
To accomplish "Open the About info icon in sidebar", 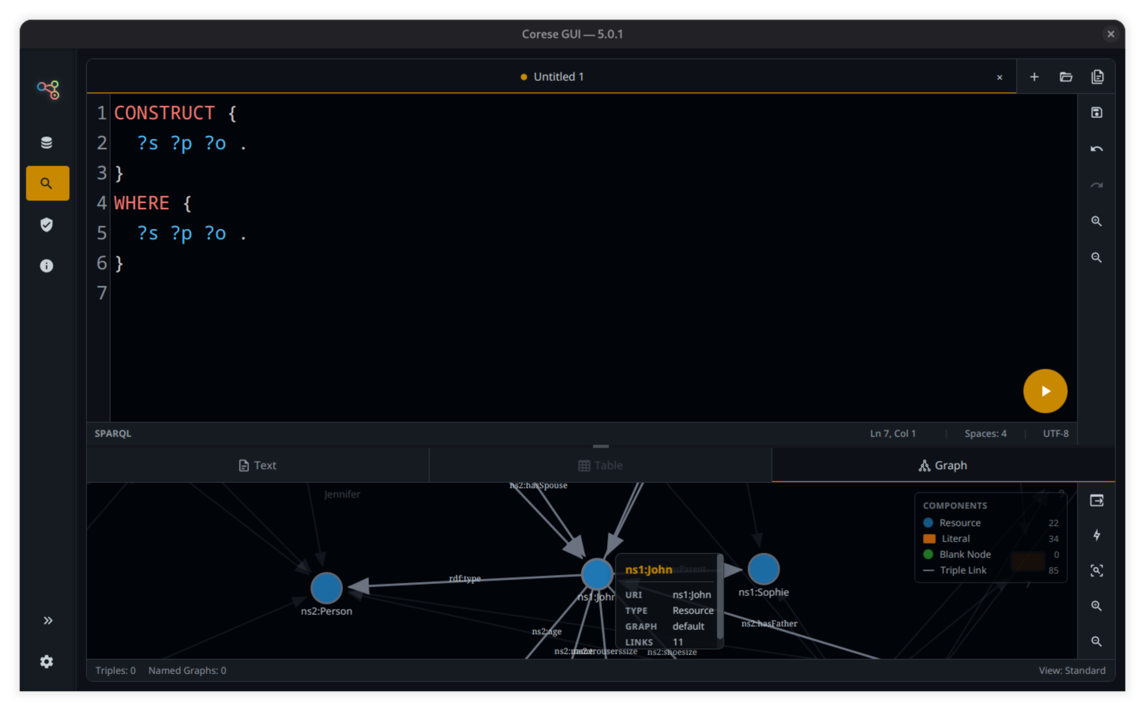I will [x=47, y=266].
